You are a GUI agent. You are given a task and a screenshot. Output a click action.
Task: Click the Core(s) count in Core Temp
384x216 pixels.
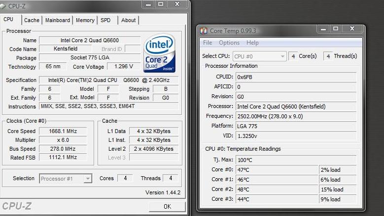coord(293,56)
